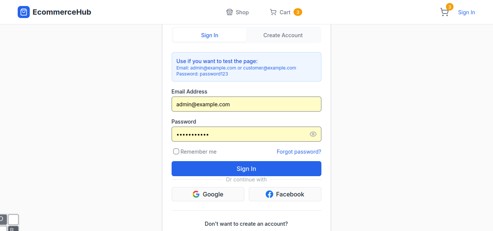Click the Cart icon in center navigation

coord(273,12)
